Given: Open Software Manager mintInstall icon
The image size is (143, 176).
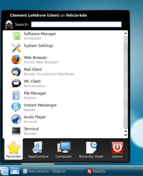Looking at the screenshot, I should [16, 36].
